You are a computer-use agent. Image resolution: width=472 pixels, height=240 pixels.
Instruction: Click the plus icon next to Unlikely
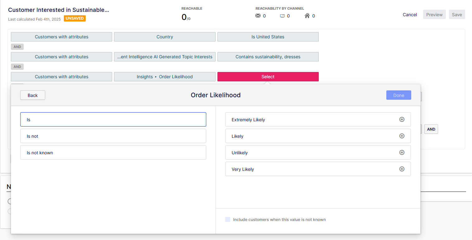click(x=402, y=152)
